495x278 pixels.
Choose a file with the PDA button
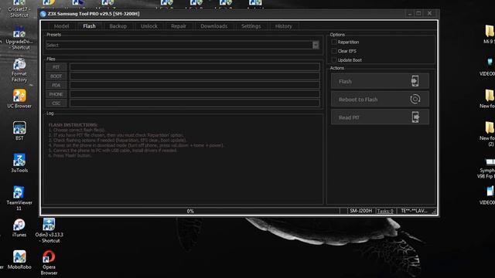pos(56,85)
